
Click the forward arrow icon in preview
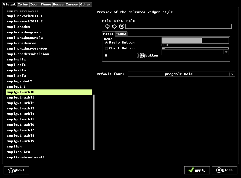point(114,26)
